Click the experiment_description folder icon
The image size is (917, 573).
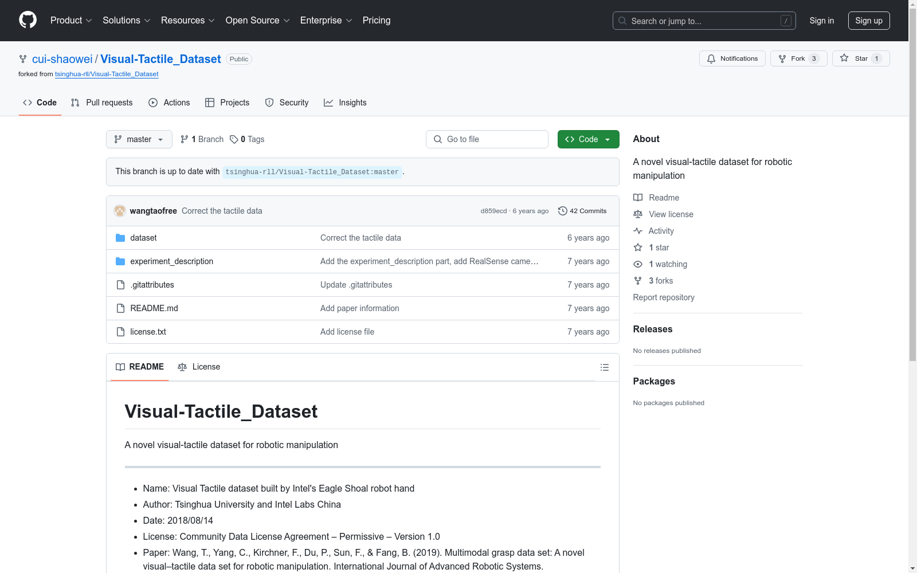click(x=120, y=261)
